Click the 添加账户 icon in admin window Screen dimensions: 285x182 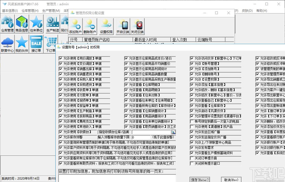75,26
